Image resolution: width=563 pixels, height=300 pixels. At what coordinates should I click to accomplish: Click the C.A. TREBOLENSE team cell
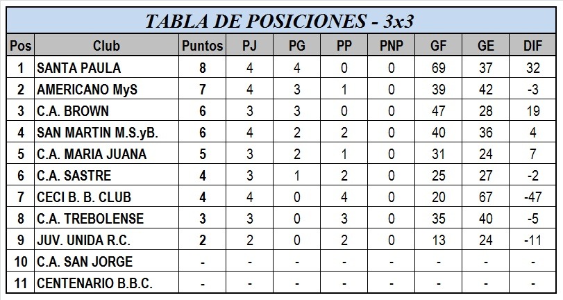[107, 219]
